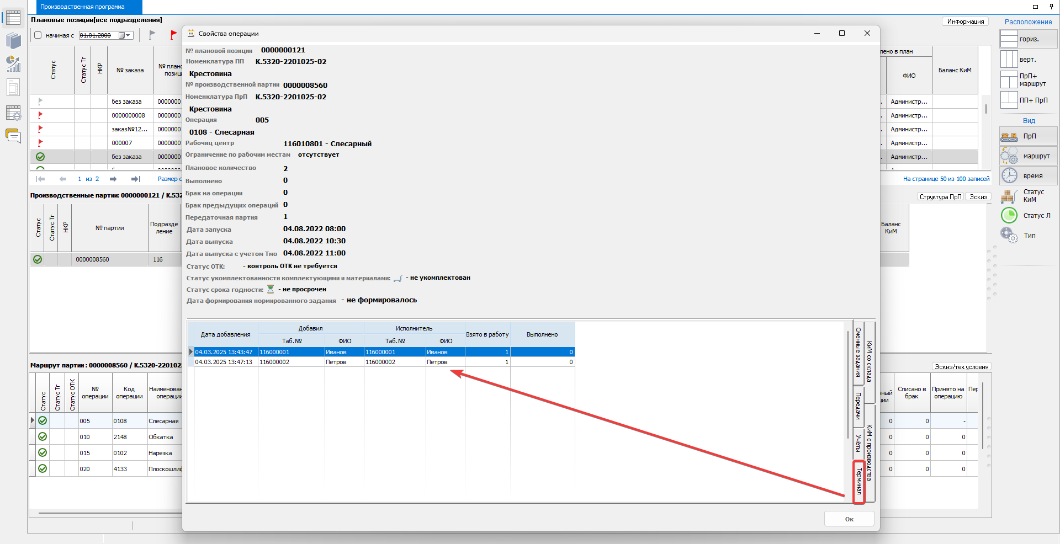Open the table settings gear sidebar icon
This screenshot has width=1060, height=544.
13,113
